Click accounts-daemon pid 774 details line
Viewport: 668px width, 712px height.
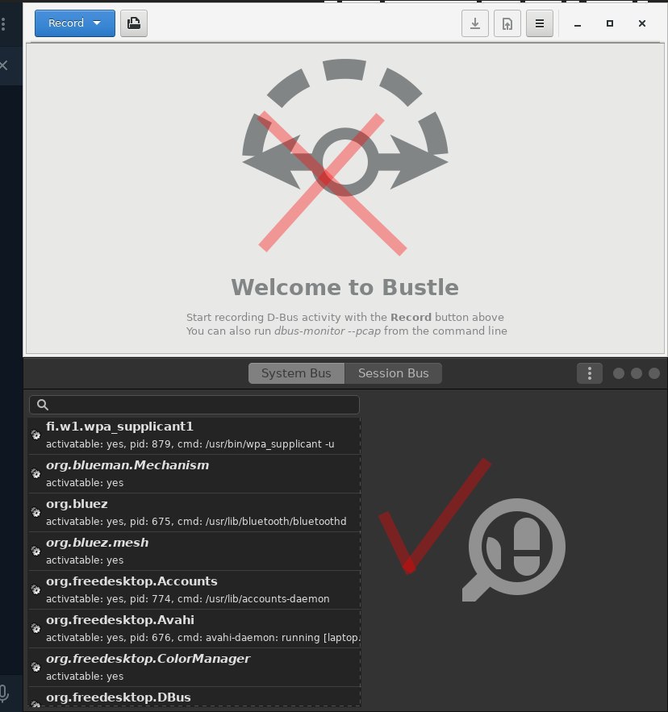(188, 598)
